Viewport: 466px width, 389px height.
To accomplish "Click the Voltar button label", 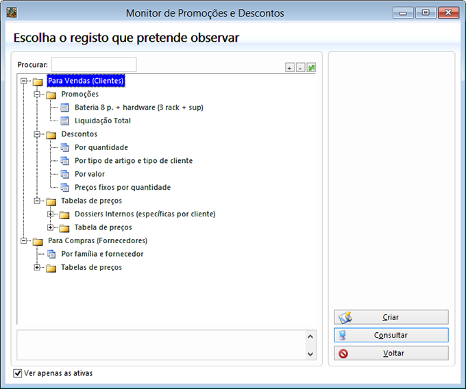I will click(393, 353).
